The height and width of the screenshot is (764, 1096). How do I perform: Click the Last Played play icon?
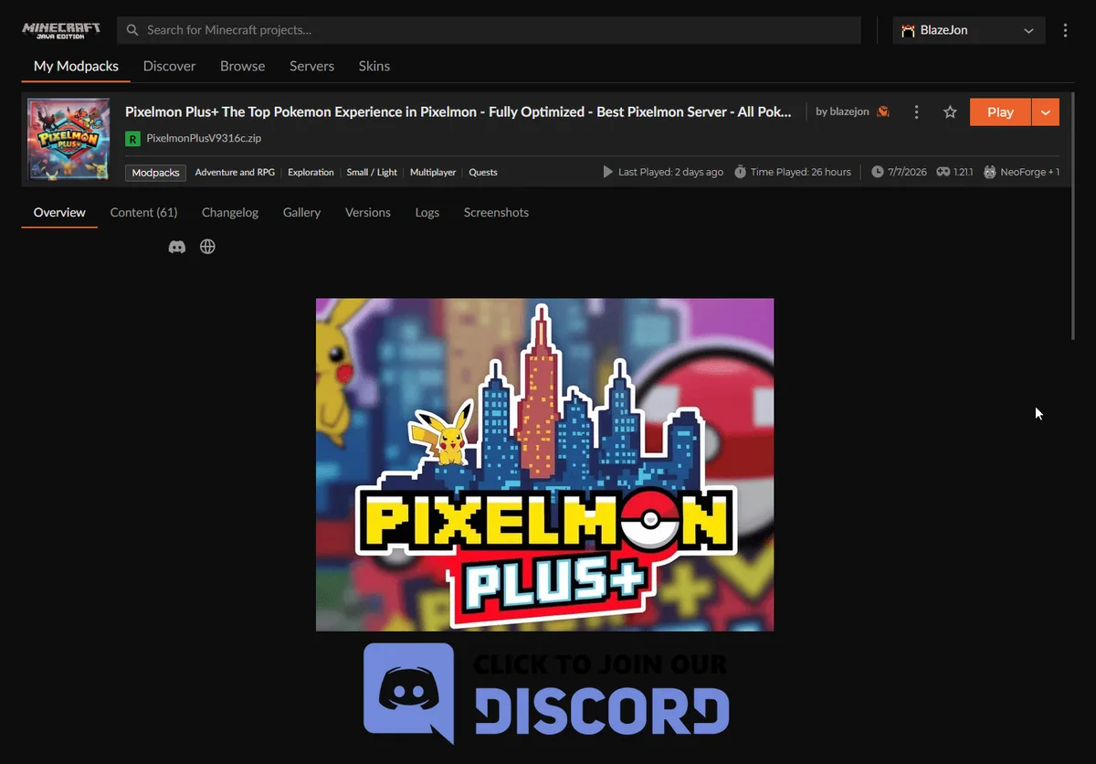tap(608, 172)
